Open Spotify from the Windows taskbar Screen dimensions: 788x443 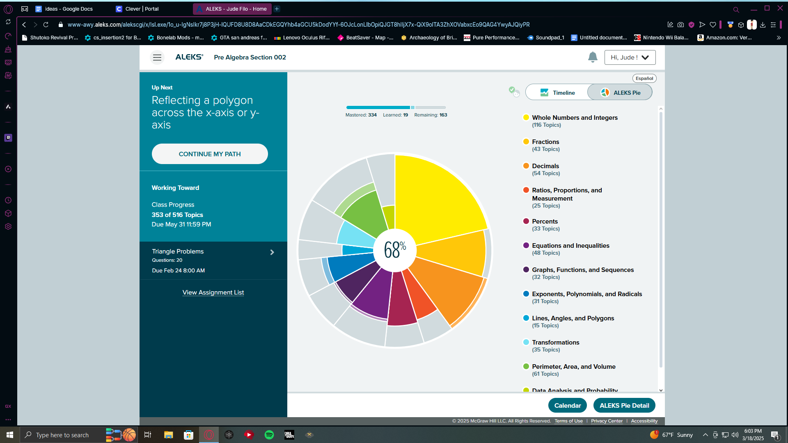coord(269,435)
